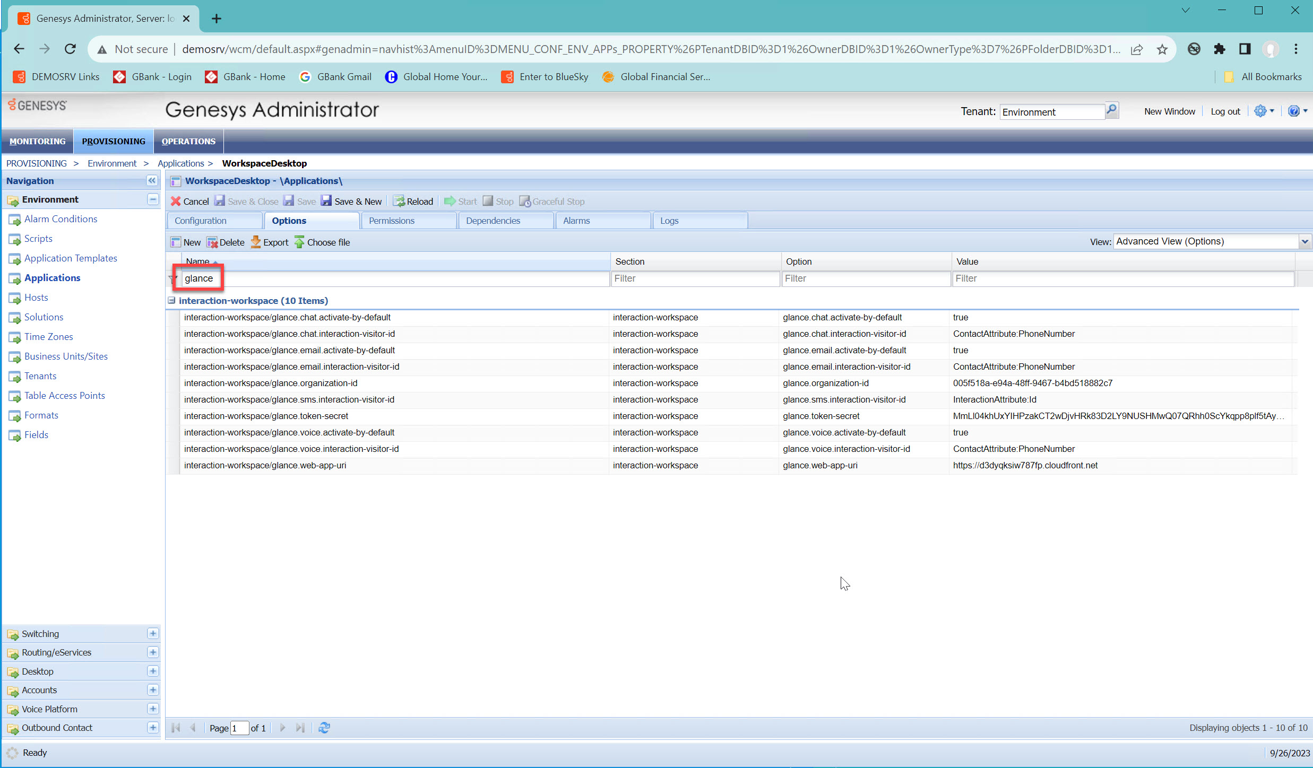This screenshot has width=1313, height=768.
Task: Click the New Window link
Action: pyautogui.click(x=1170, y=111)
